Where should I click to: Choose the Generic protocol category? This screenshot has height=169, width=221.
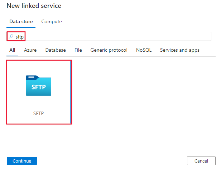(x=109, y=50)
